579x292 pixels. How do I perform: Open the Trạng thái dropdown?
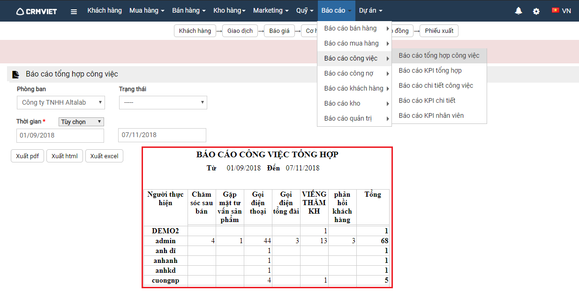(163, 102)
